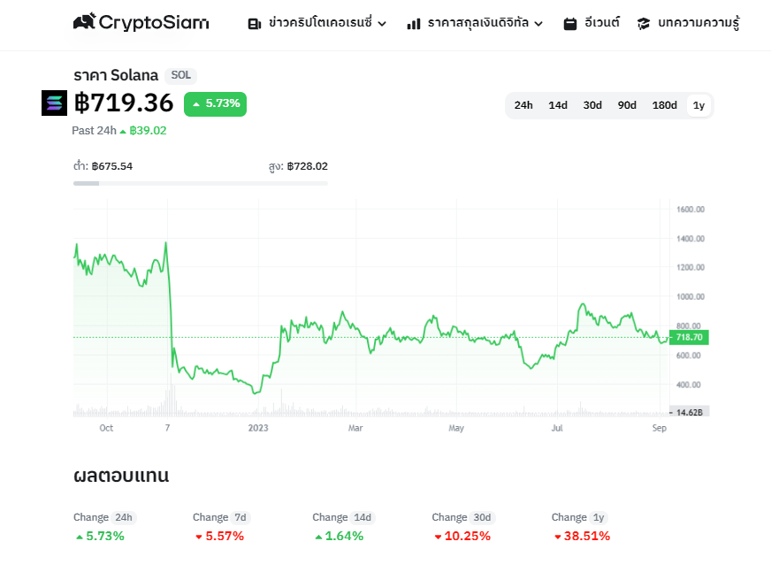Click the Oct label on chart axis
Screen dimensions: 771x572
click(106, 428)
